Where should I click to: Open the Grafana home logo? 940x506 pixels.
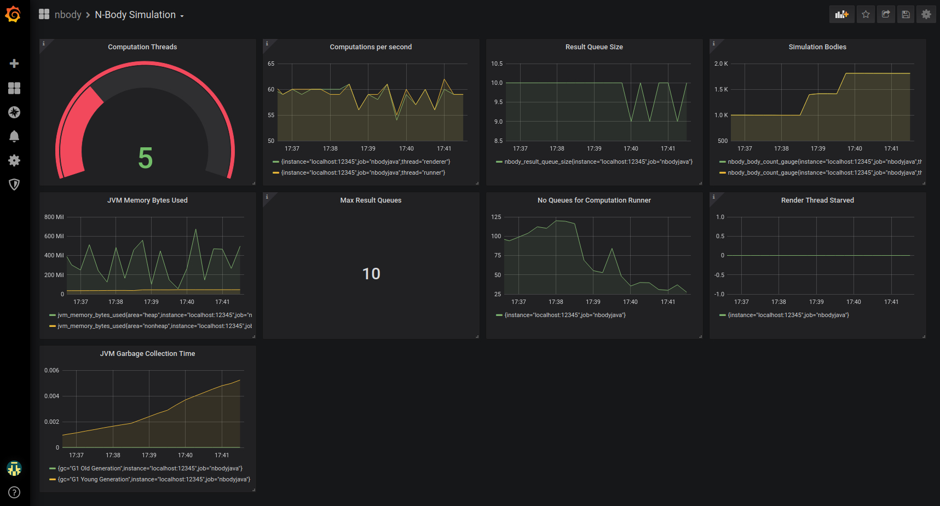point(13,15)
